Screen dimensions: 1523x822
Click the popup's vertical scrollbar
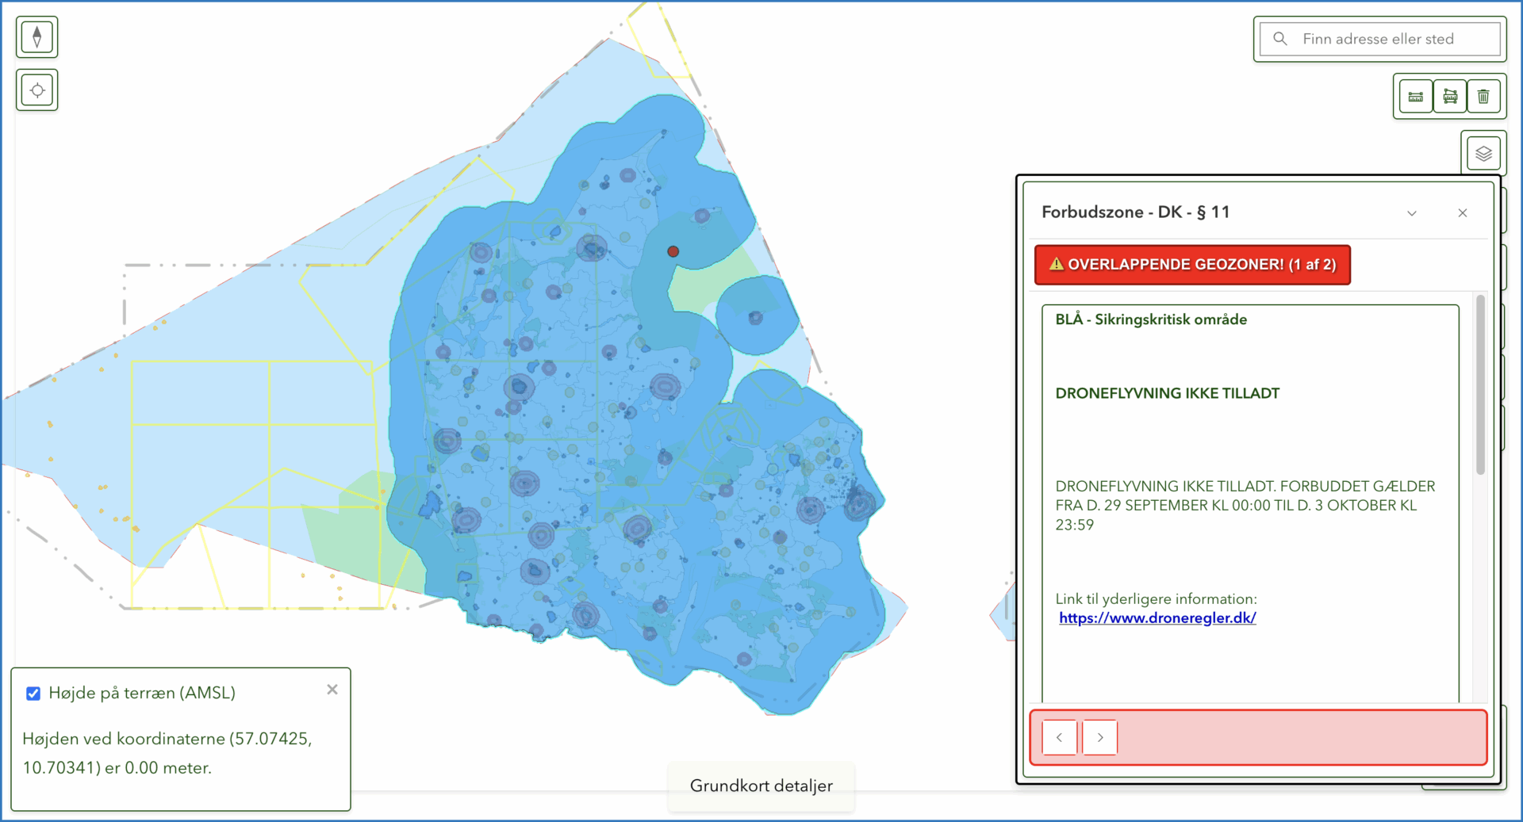1480,388
